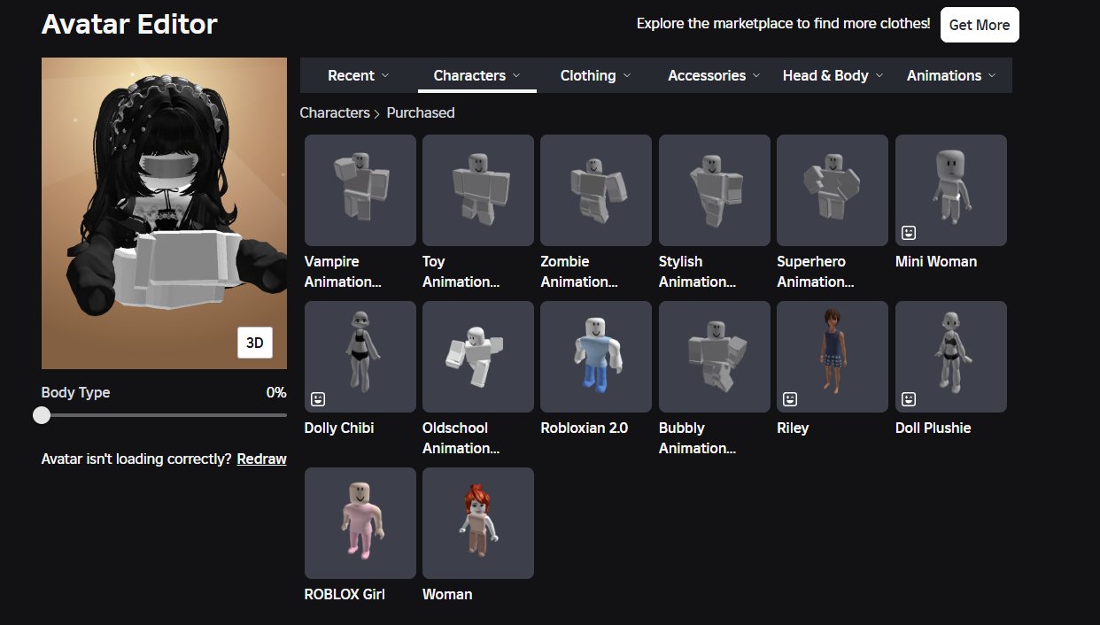Pick the Woman character with red hair
The height and width of the screenshot is (625, 1100).
tap(478, 523)
